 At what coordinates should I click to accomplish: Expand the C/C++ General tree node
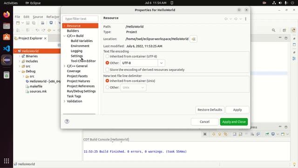click(x=64, y=66)
